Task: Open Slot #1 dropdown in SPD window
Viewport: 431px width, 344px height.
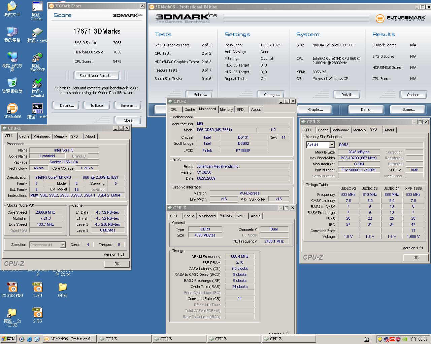Action: coord(332,145)
